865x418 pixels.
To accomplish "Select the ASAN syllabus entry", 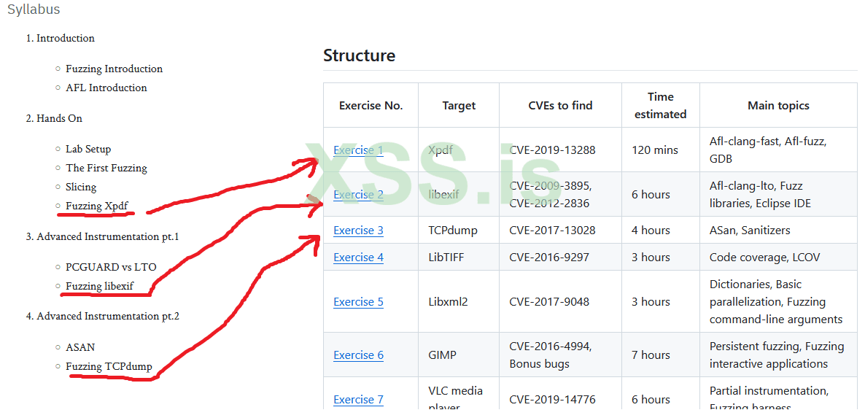I will (80, 347).
